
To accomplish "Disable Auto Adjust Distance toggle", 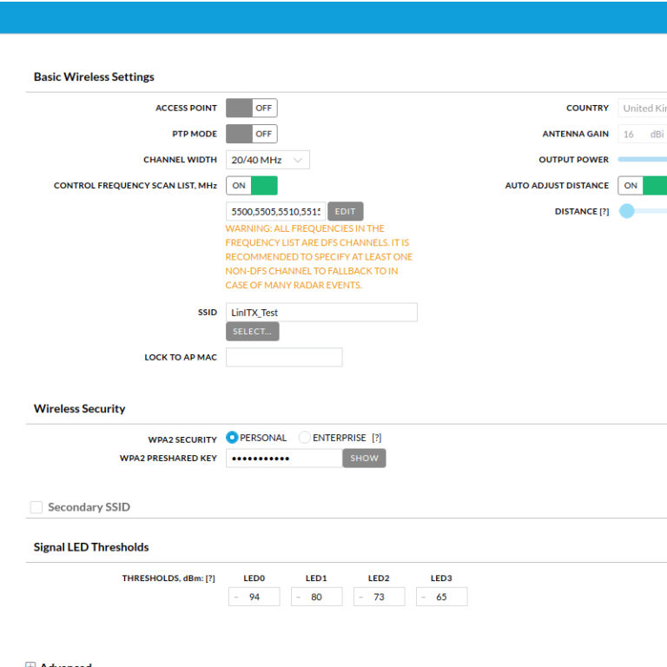I will 642,186.
